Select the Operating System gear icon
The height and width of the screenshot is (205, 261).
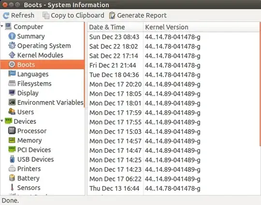(12, 45)
